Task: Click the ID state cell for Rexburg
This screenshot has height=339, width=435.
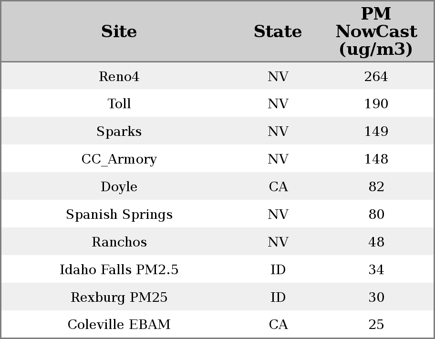Action: click(x=278, y=298)
